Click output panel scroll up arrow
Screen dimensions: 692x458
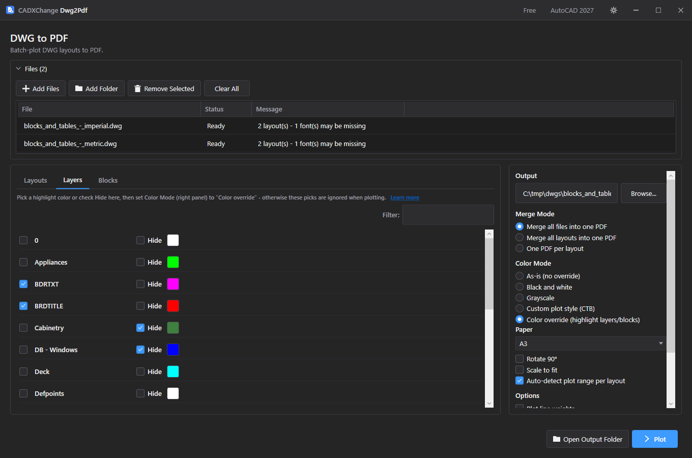[x=671, y=176]
